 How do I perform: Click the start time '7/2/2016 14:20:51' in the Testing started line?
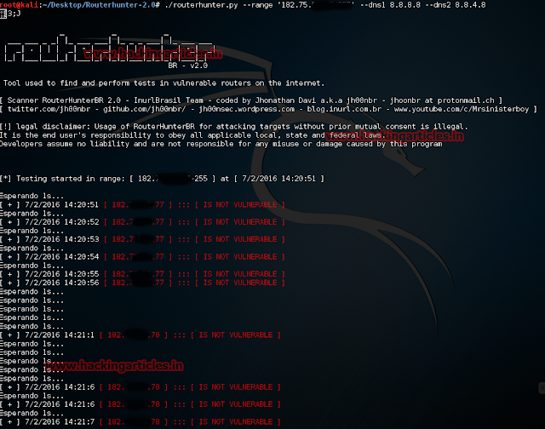pos(278,179)
